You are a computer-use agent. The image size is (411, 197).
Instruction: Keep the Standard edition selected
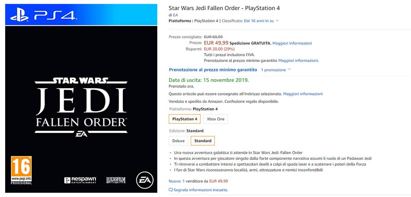pyautogui.click(x=202, y=141)
